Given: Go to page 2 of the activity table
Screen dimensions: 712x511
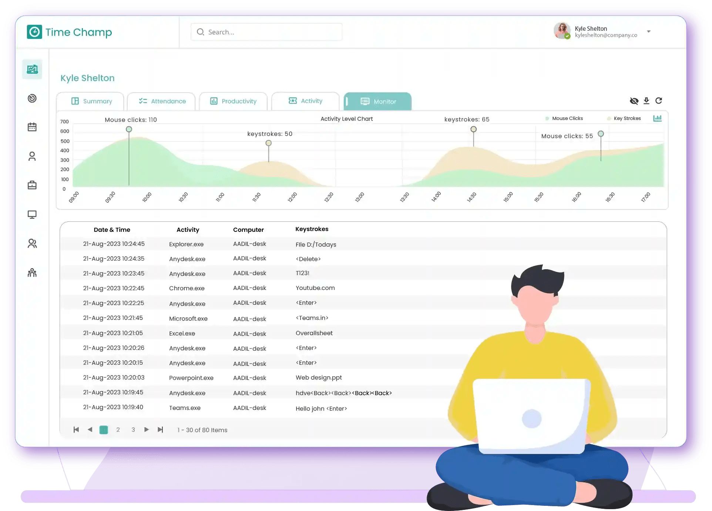Looking at the screenshot, I should pyautogui.click(x=118, y=430).
